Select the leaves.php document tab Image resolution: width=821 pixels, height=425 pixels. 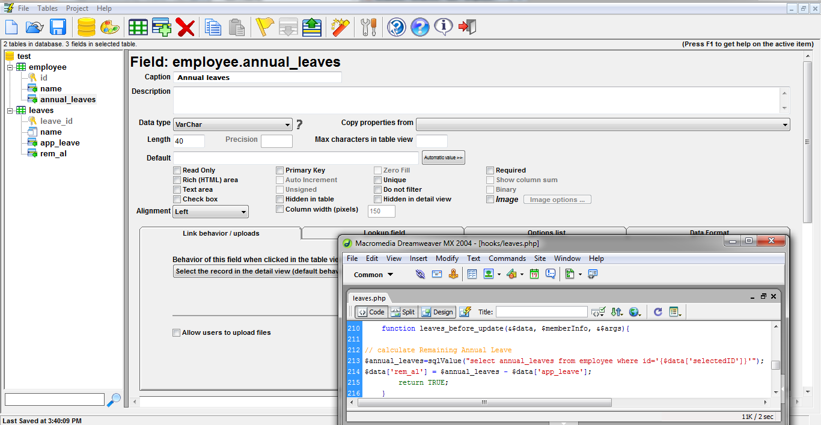(369, 298)
